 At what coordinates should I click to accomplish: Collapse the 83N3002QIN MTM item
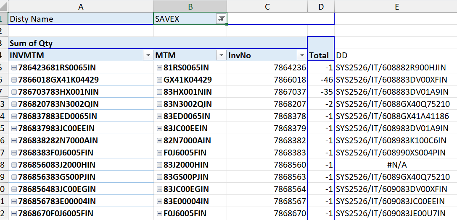159,104
